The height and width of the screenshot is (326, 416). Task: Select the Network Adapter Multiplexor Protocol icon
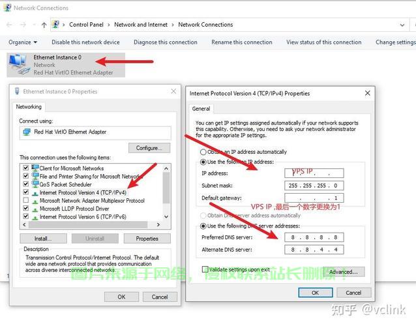(35, 201)
